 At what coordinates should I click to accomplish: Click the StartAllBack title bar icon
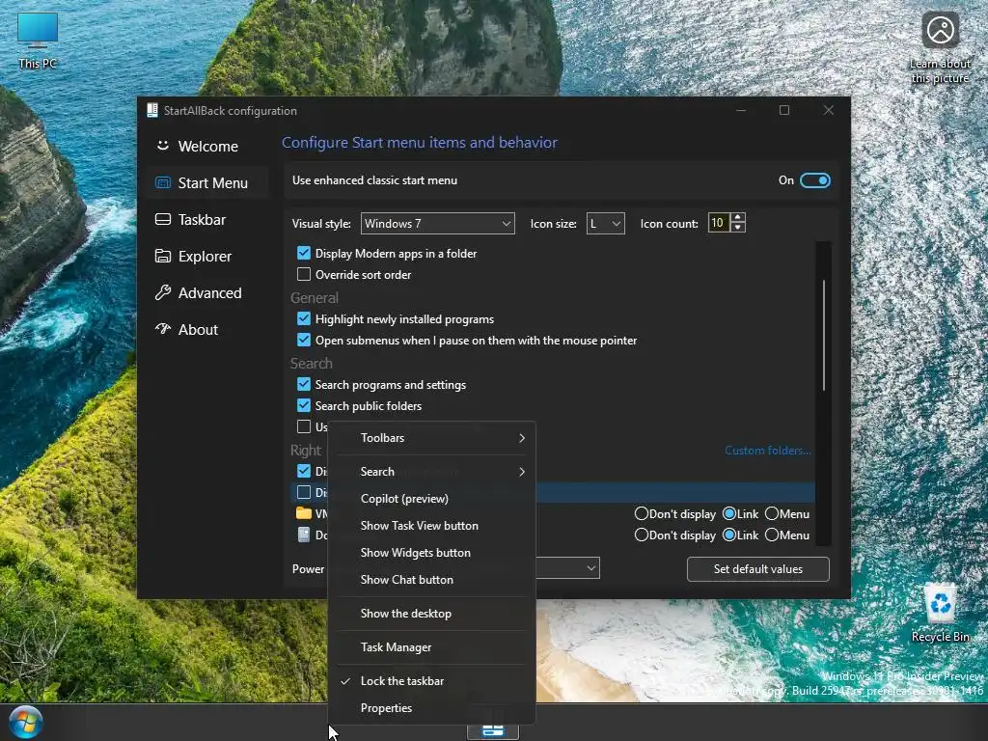point(151,110)
